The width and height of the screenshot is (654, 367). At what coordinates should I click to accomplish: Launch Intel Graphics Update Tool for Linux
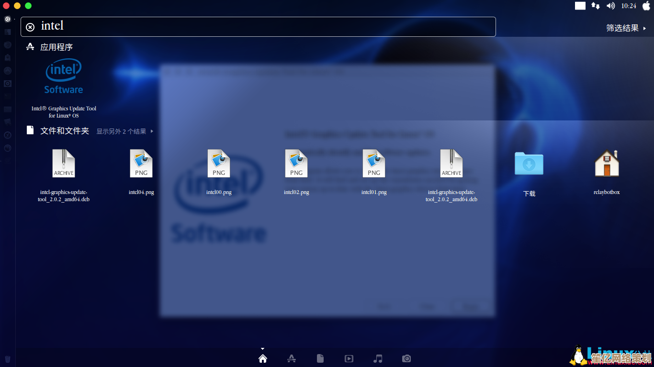[x=64, y=88]
